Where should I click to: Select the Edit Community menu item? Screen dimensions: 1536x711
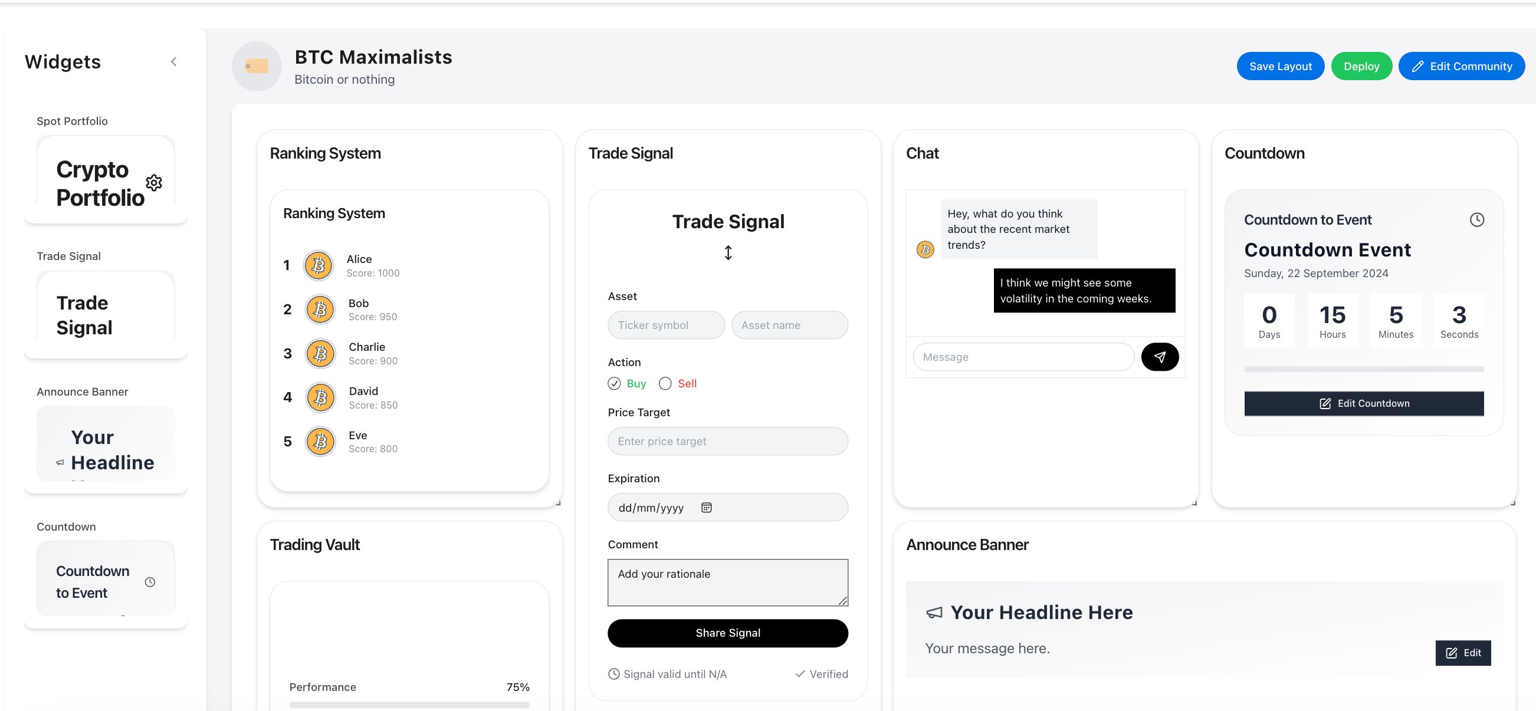(x=1462, y=65)
